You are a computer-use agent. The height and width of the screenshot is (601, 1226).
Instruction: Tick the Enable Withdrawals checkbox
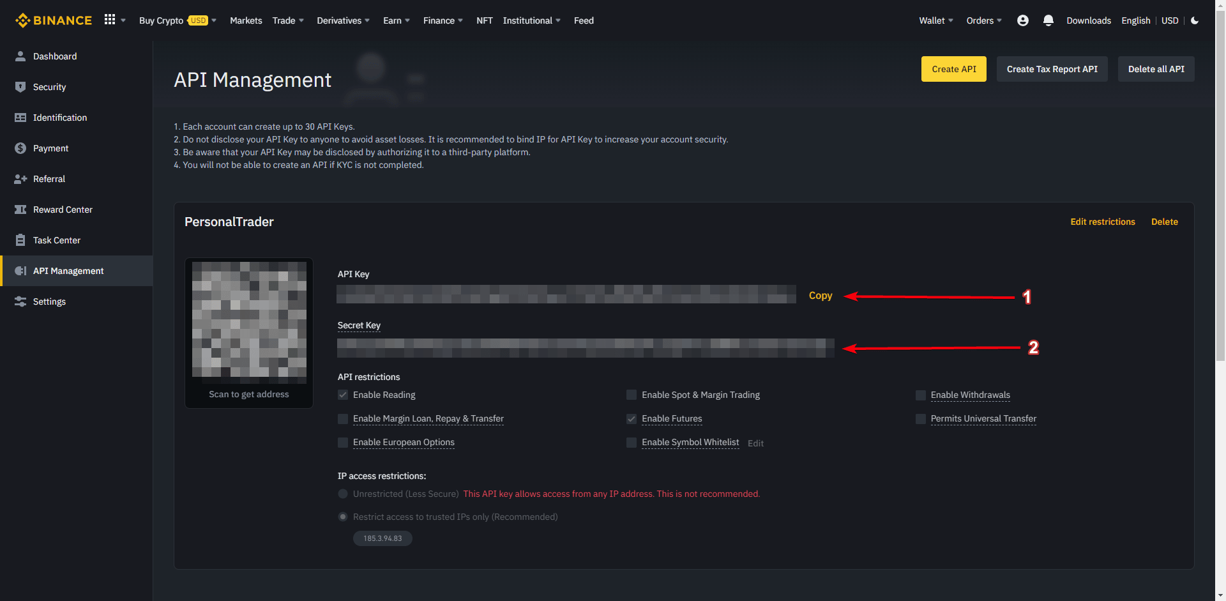coord(920,395)
